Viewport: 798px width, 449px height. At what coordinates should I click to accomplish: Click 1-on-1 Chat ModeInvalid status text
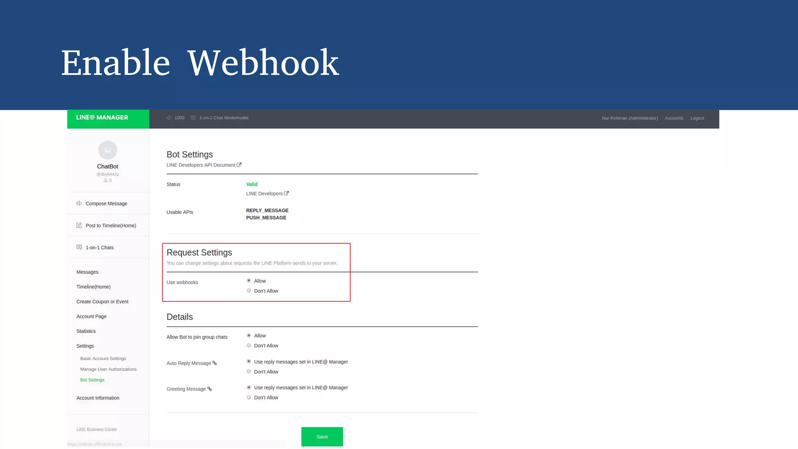click(x=224, y=118)
